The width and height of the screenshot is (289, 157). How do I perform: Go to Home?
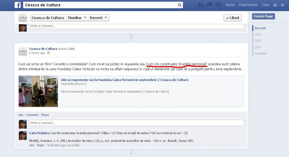point(230,5)
